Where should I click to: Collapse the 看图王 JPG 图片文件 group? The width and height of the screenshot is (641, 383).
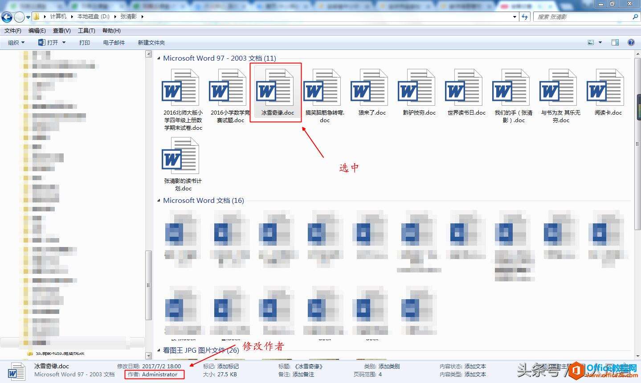[x=159, y=350]
